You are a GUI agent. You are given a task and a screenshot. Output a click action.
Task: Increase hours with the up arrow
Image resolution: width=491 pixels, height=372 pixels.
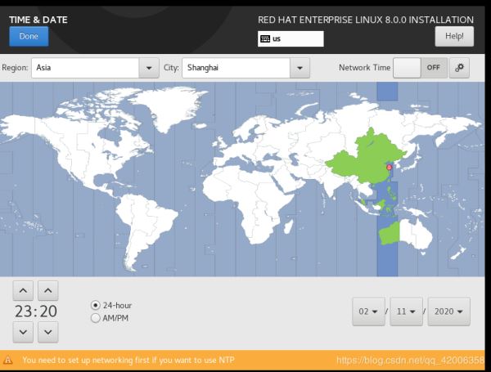pyautogui.click(x=24, y=290)
